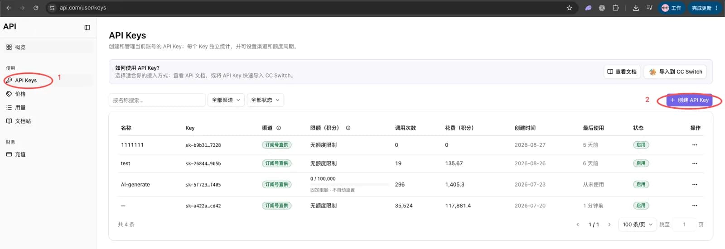Go to the previous page of results
725x249 pixels.
[578, 225]
